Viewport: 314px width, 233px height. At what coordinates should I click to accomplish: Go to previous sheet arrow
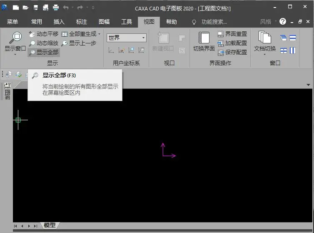click(x=22, y=226)
